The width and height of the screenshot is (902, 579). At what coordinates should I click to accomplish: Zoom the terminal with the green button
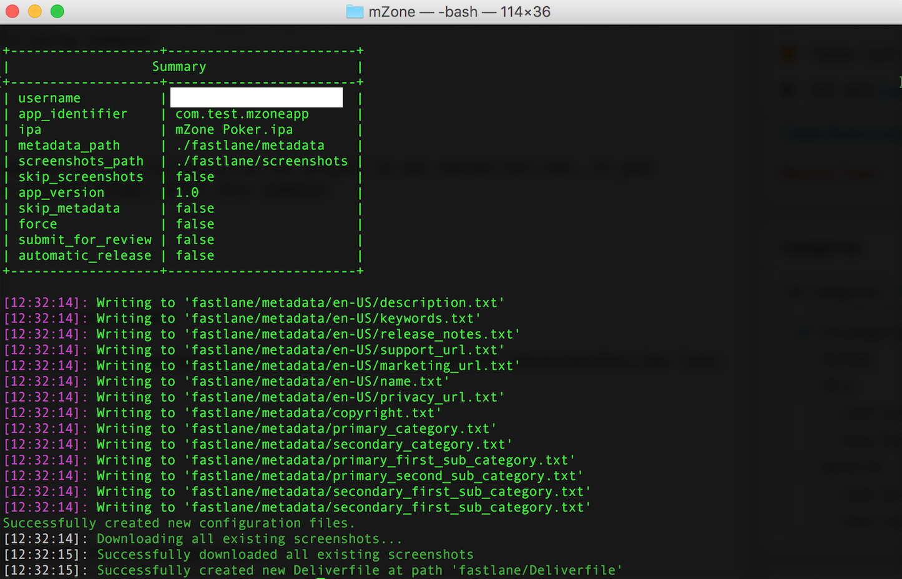pyautogui.click(x=57, y=11)
